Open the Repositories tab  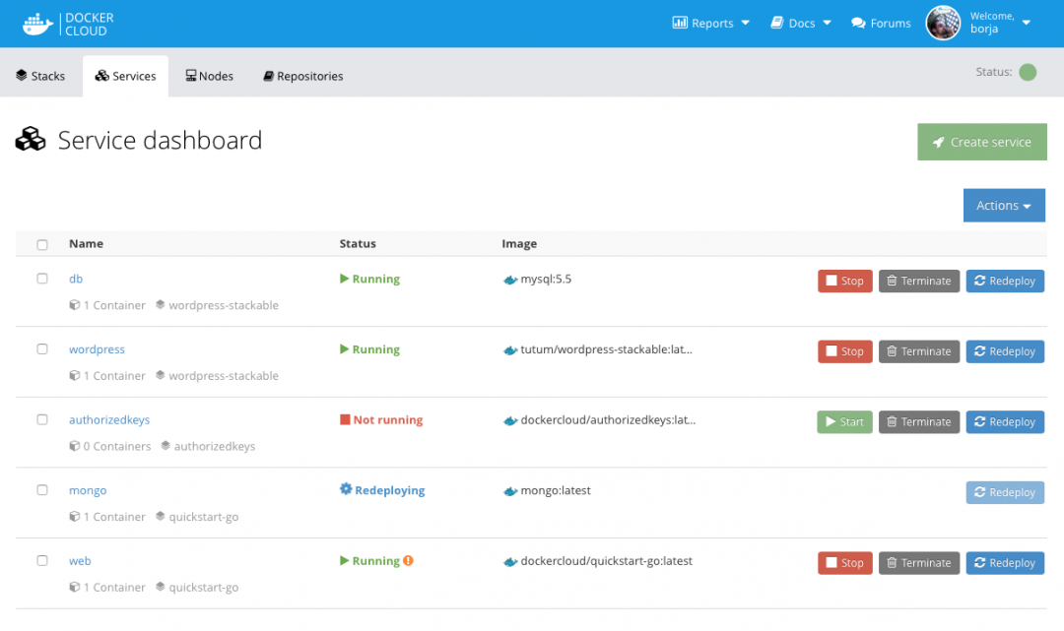[x=302, y=75]
